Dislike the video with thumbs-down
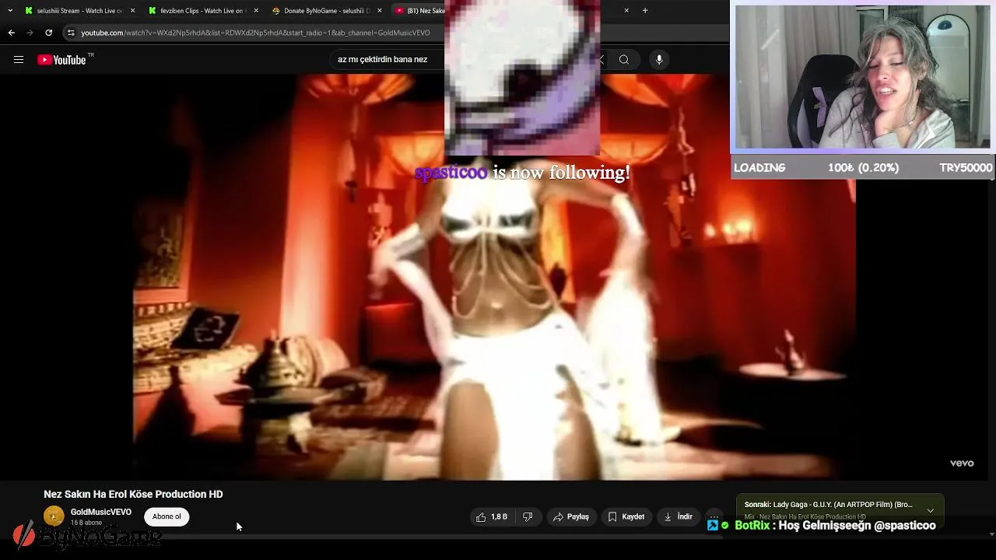The width and height of the screenshot is (996, 560). 528,516
